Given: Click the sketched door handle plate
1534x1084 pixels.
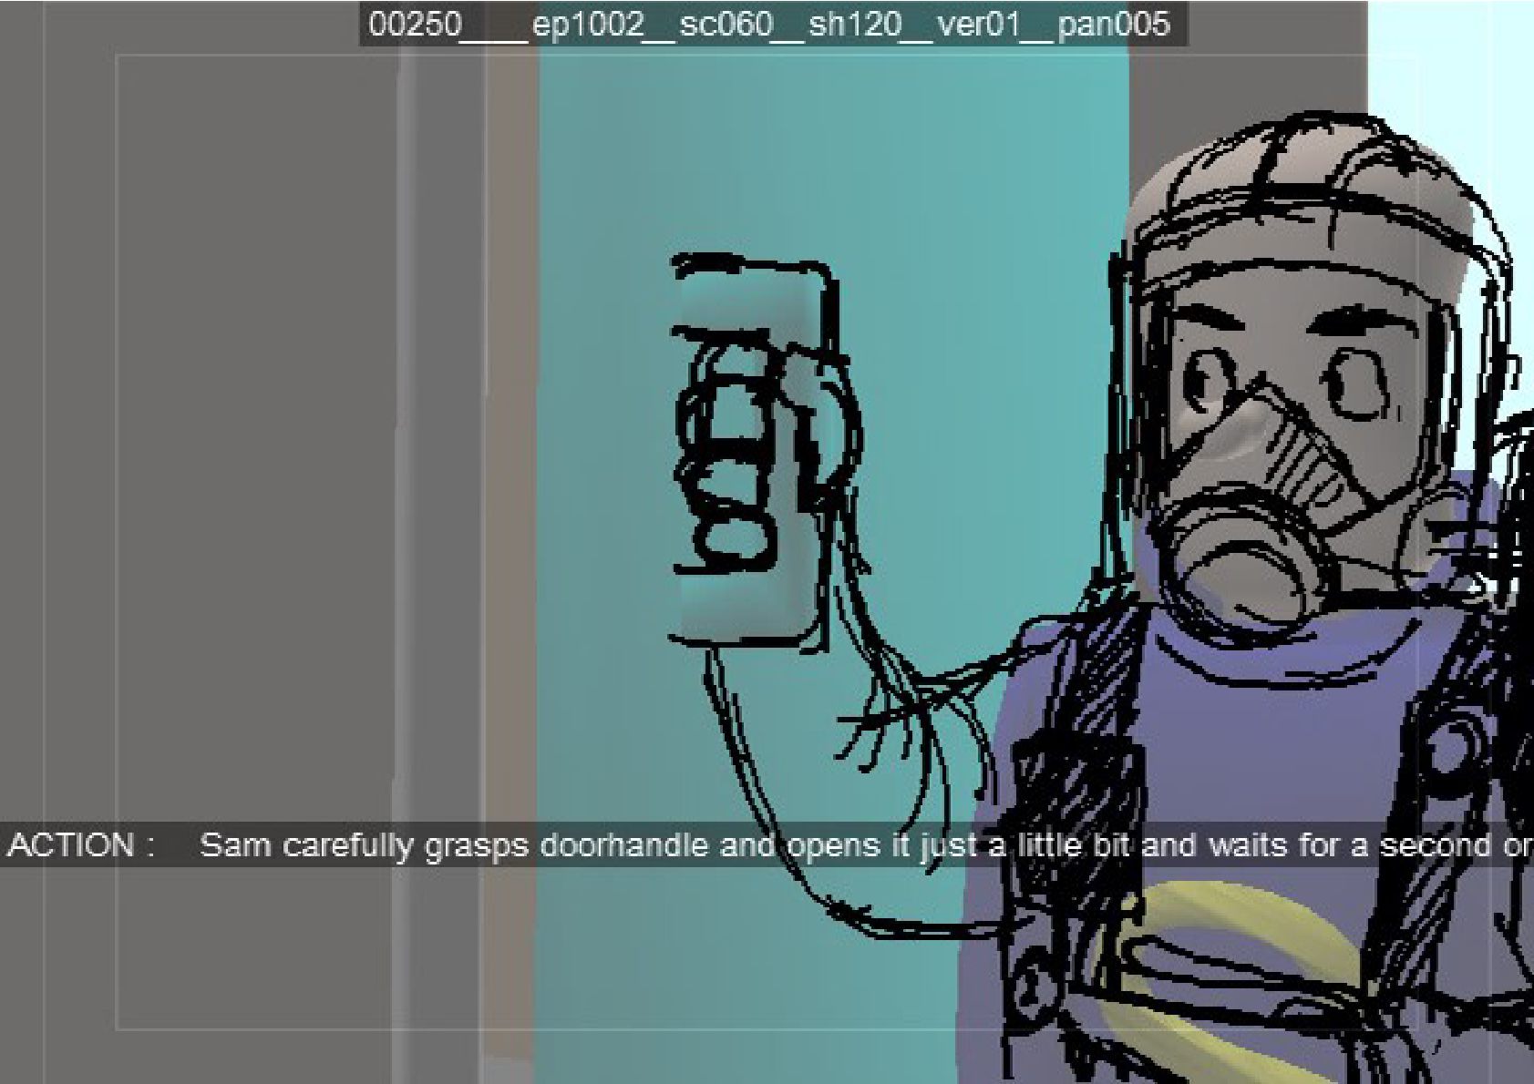Looking at the screenshot, I should [x=752, y=453].
